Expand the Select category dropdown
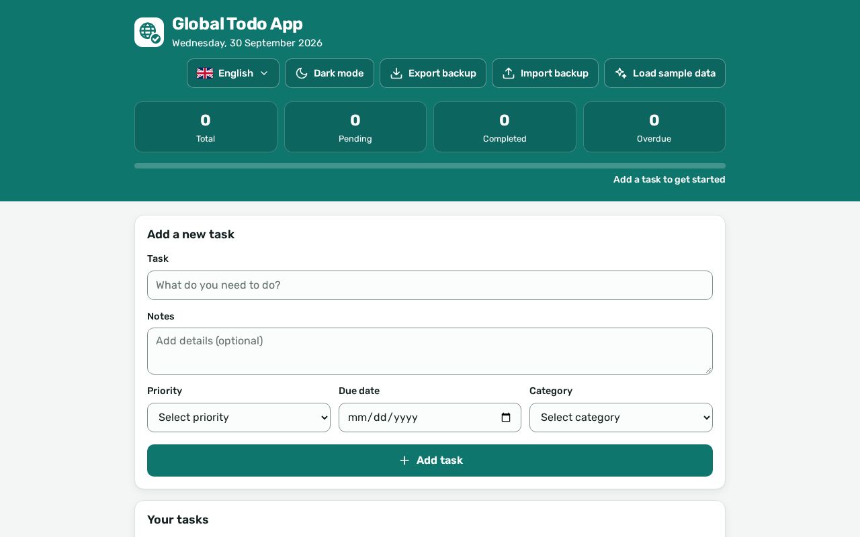 [x=621, y=418]
